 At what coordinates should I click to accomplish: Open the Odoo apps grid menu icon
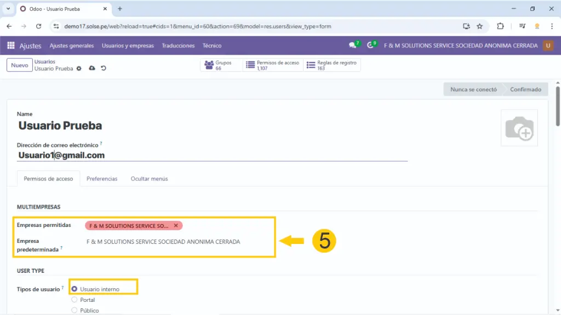click(x=11, y=46)
